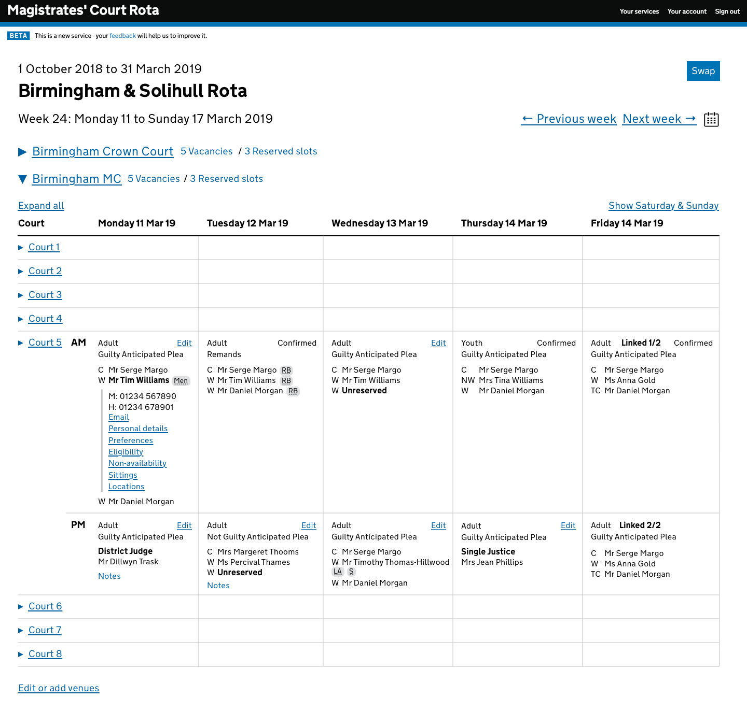Open the calendar date picker icon
The image size is (747, 712).
[711, 119]
